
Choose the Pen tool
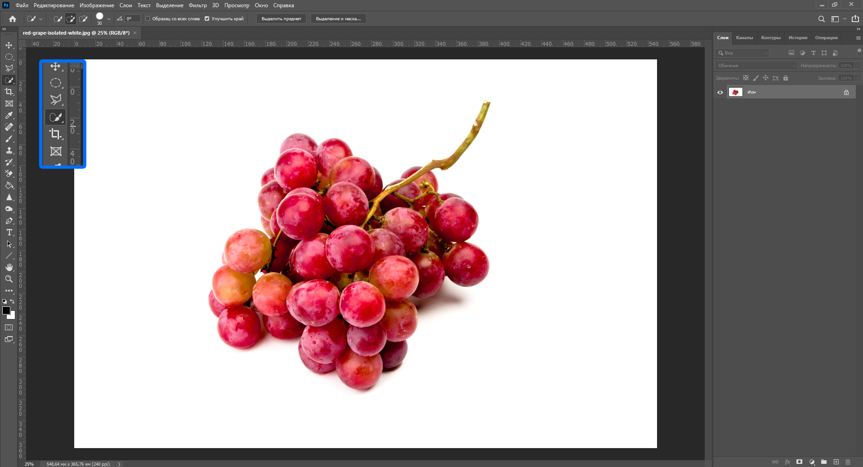point(9,221)
